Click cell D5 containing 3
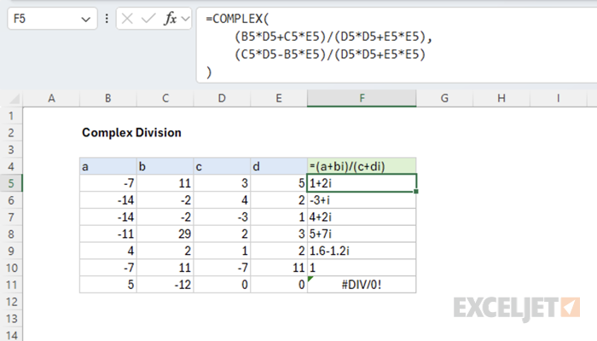 pos(222,183)
